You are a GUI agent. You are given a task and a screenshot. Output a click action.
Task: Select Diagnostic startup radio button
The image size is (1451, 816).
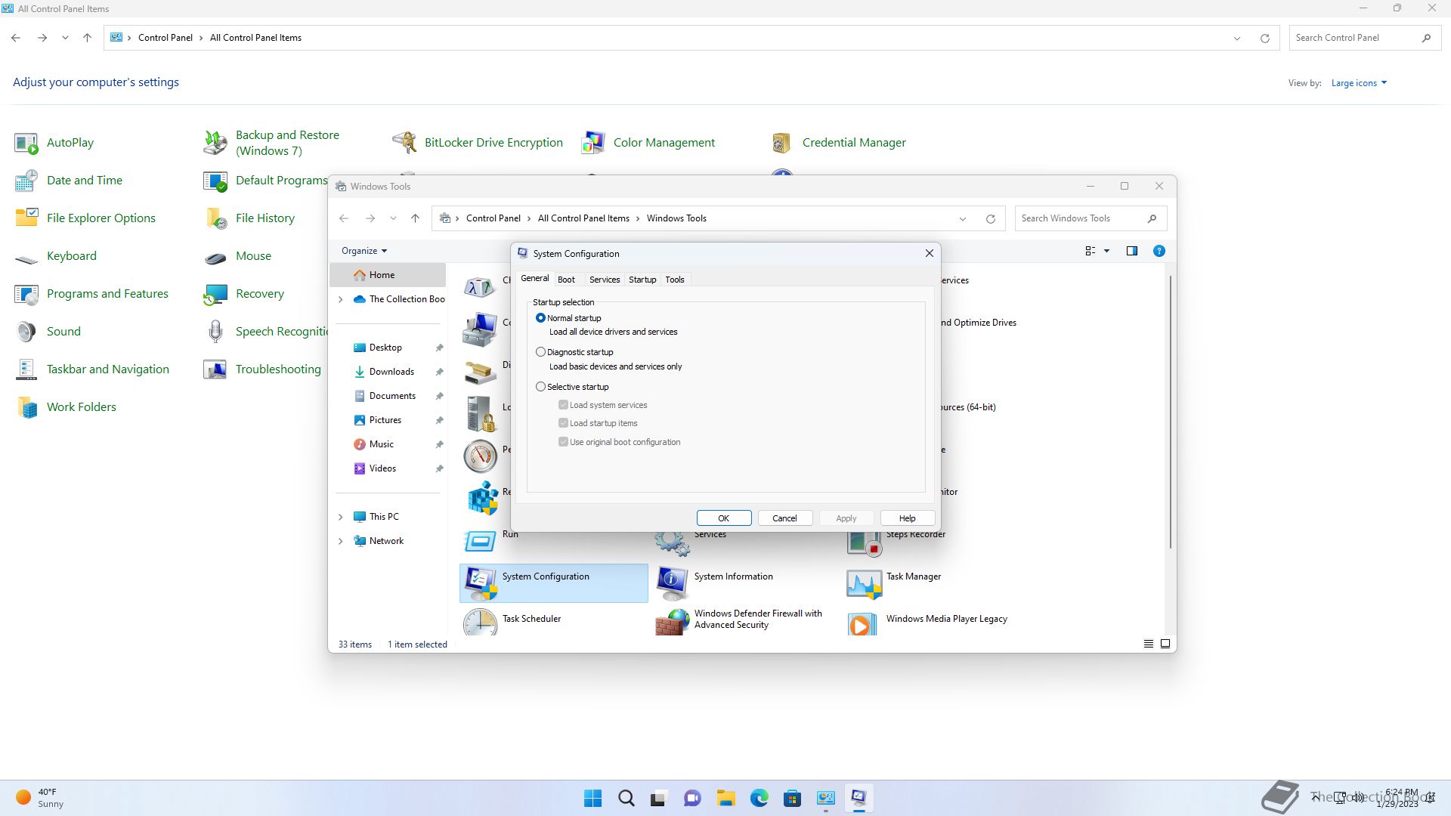coord(540,352)
